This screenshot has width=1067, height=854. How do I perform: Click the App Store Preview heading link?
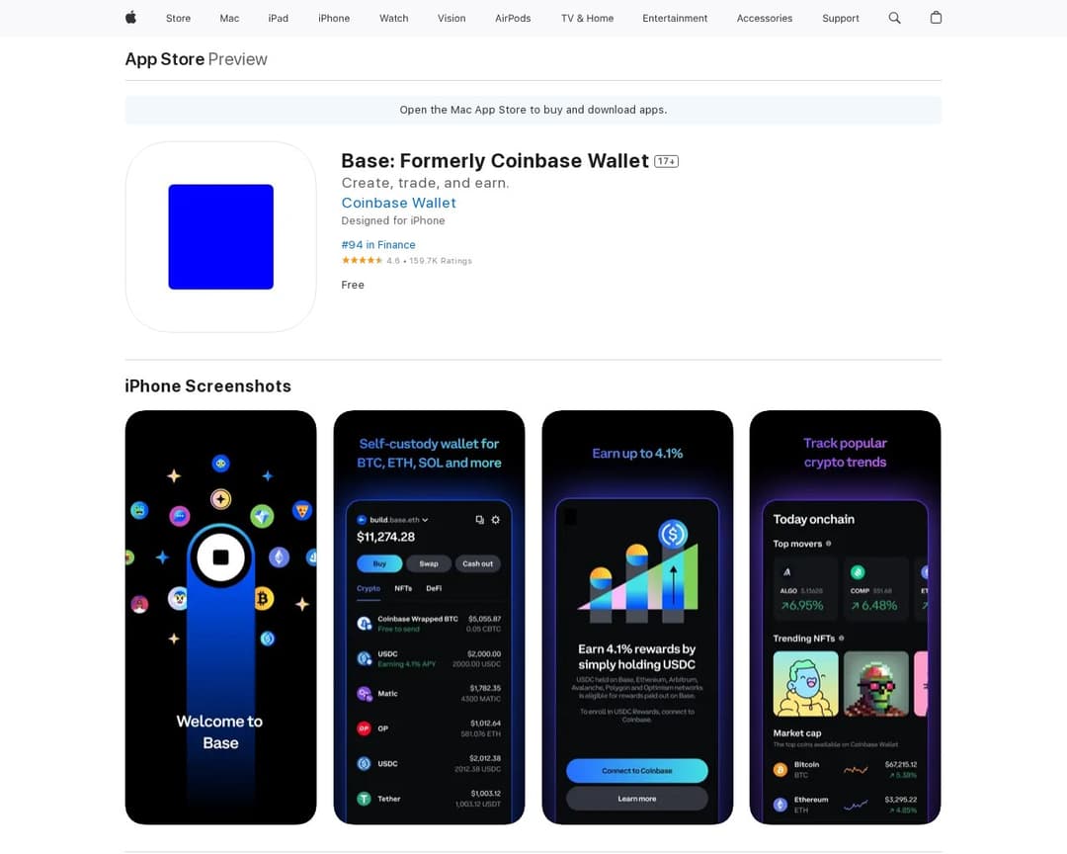tap(196, 59)
